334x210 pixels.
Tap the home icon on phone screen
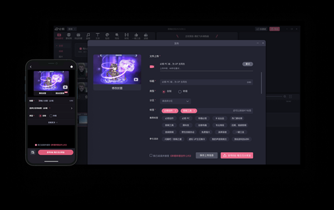pyautogui.click(x=72, y=67)
